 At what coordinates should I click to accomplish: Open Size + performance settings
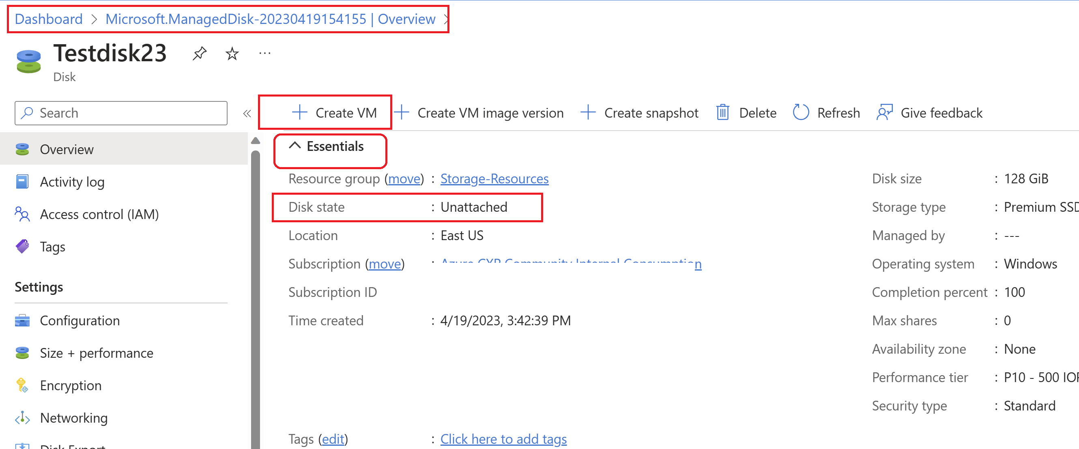coord(124,352)
